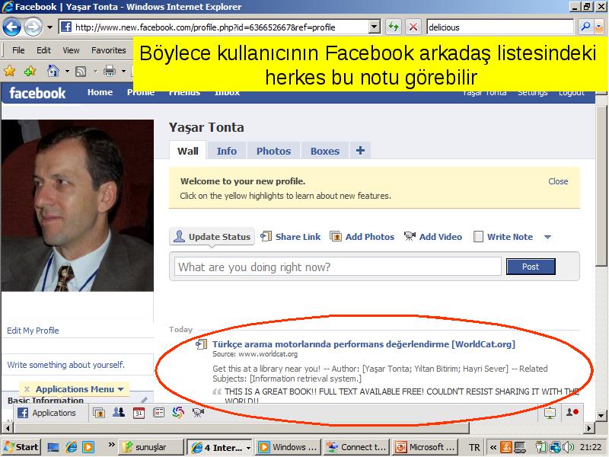Image resolution: width=609 pixels, height=457 pixels.
Task: Open online friends chat icon
Action: click(x=572, y=412)
